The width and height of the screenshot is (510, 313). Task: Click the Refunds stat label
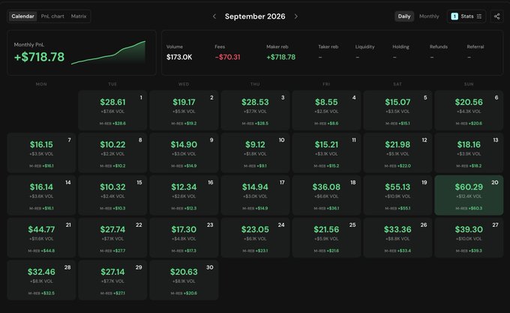pyautogui.click(x=439, y=46)
